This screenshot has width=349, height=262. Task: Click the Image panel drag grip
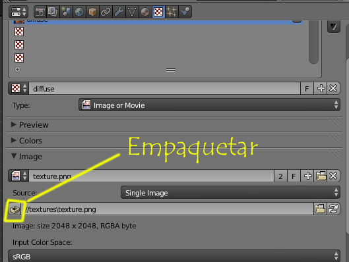pos(334,155)
